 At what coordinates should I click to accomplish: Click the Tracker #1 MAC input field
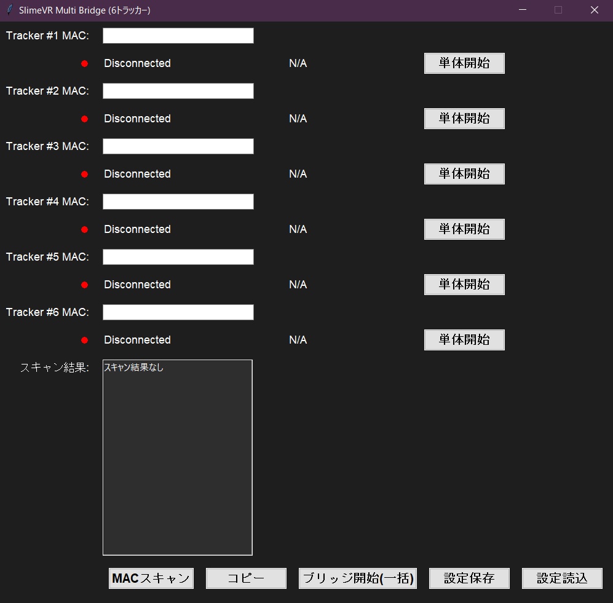coord(178,36)
